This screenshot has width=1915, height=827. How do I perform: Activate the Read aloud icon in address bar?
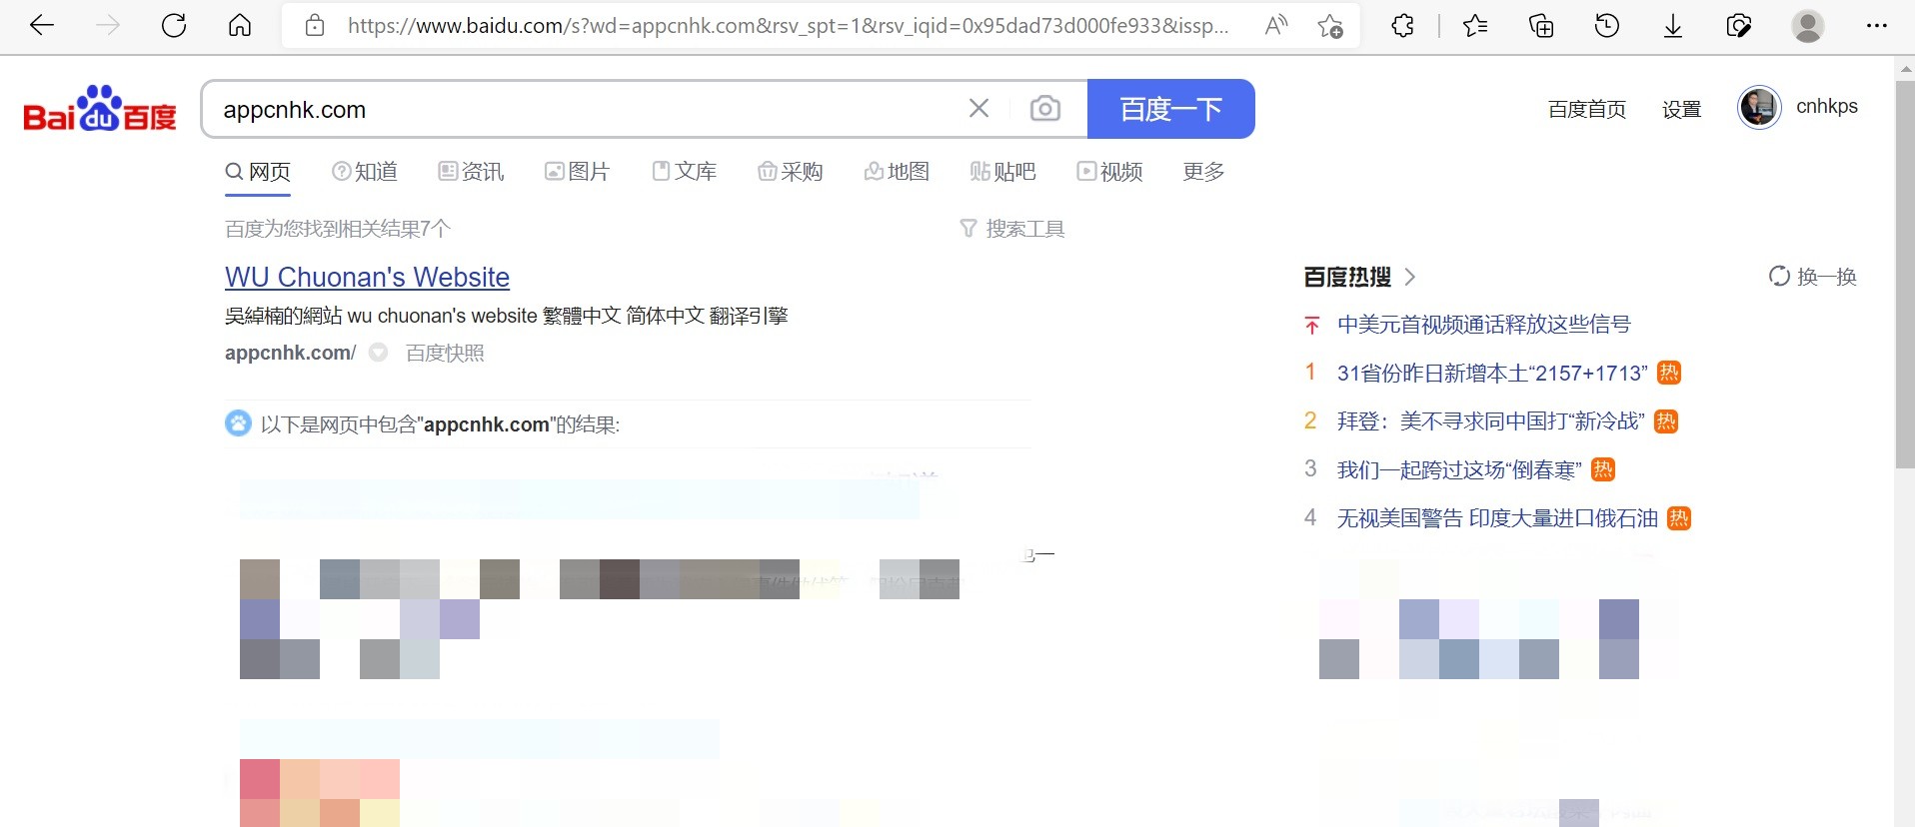(1276, 26)
